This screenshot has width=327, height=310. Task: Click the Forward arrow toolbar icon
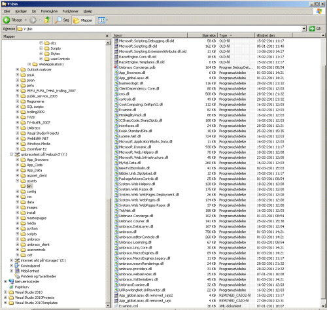coord(33,20)
